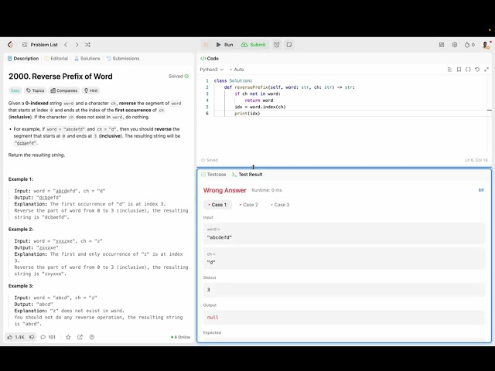
Task: Click the curly braces icon in editor
Action: (x=468, y=70)
